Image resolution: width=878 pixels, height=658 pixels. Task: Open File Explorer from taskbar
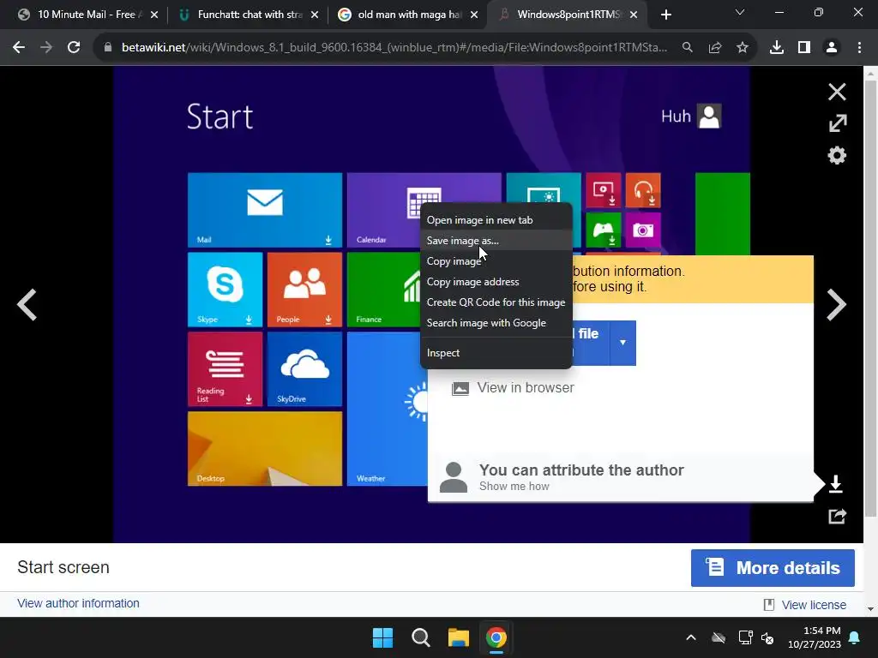coord(458,637)
